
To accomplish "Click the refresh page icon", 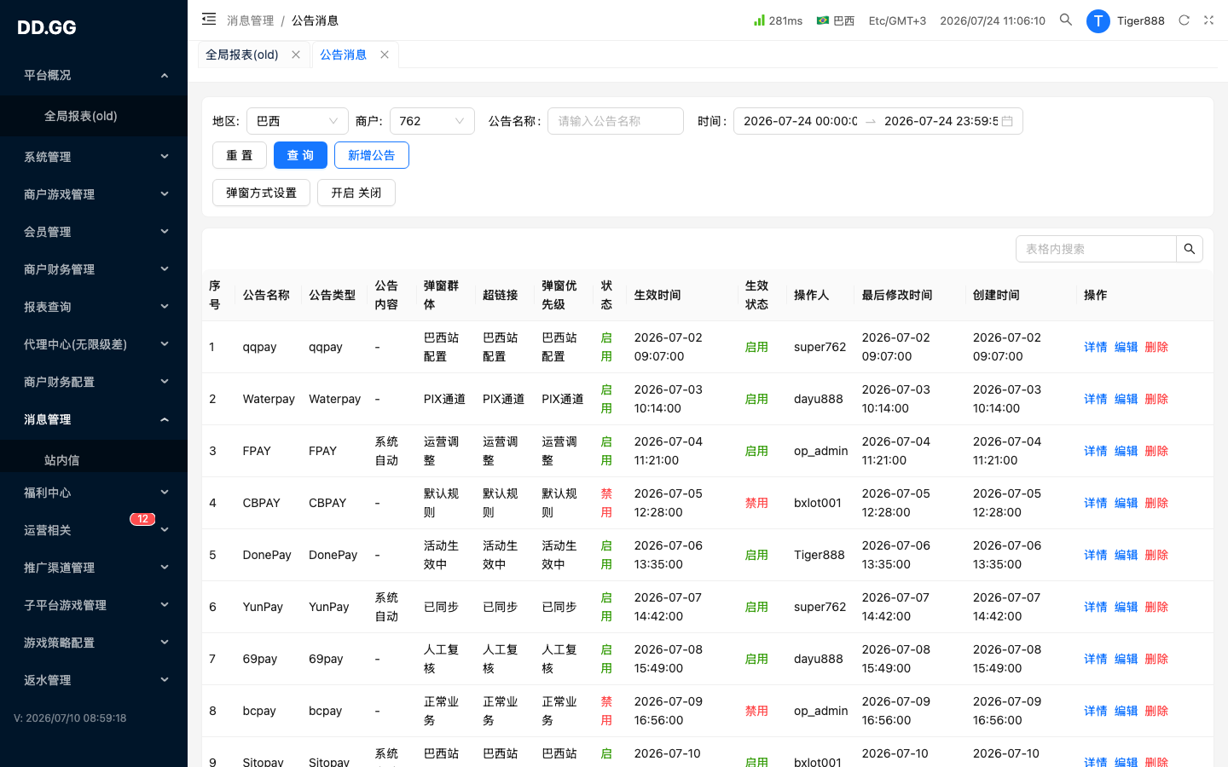I will point(1184,20).
